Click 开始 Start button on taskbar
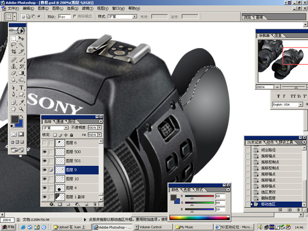The image size is (308, 231). point(8,227)
